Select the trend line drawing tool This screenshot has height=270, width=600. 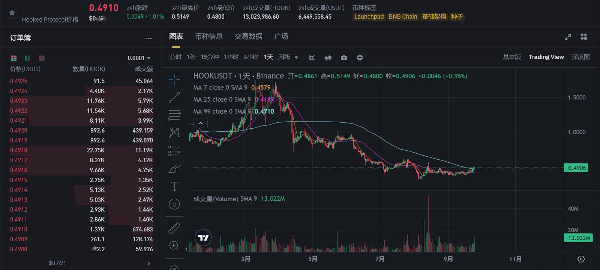tap(174, 98)
